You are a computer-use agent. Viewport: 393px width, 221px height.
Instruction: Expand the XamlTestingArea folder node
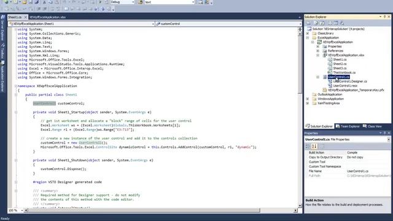[x=308, y=103]
